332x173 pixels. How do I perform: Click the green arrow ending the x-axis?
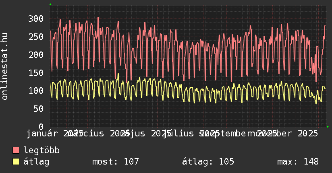(328, 127)
